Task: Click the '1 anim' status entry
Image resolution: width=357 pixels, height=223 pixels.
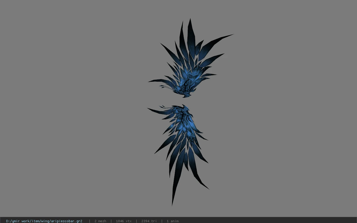Action: coord(173,221)
